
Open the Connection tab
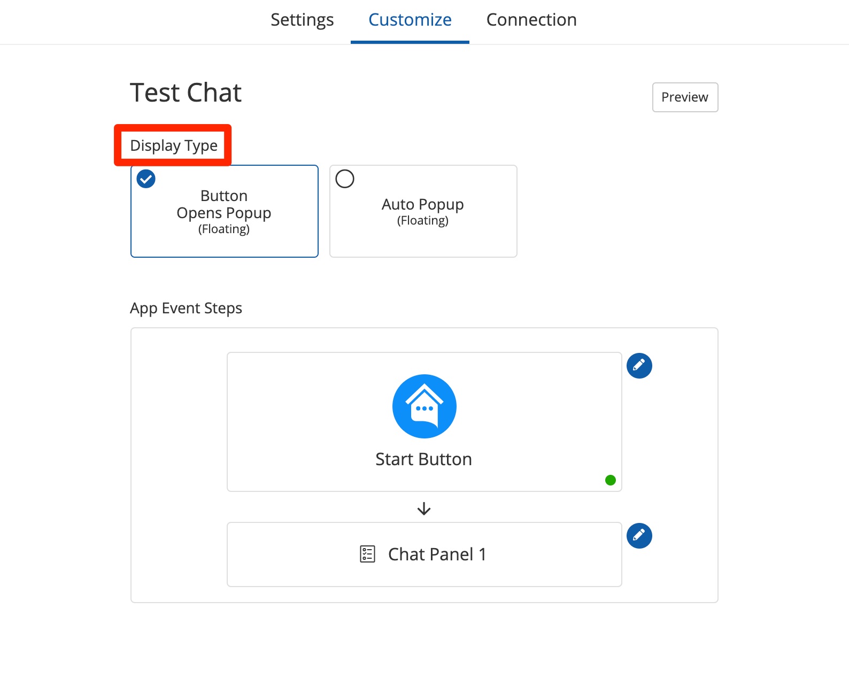point(531,20)
